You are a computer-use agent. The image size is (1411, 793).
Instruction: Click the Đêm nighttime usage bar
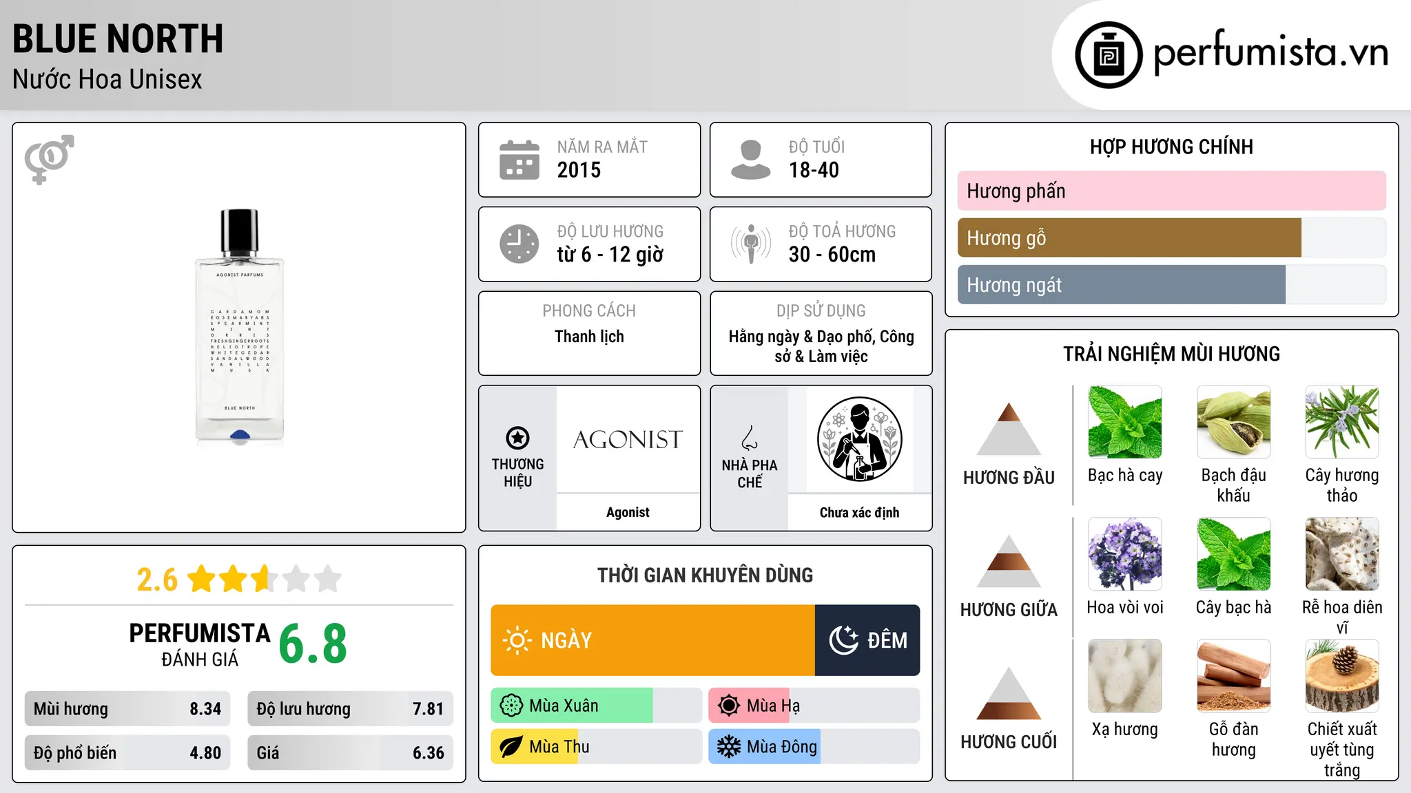[x=867, y=640]
